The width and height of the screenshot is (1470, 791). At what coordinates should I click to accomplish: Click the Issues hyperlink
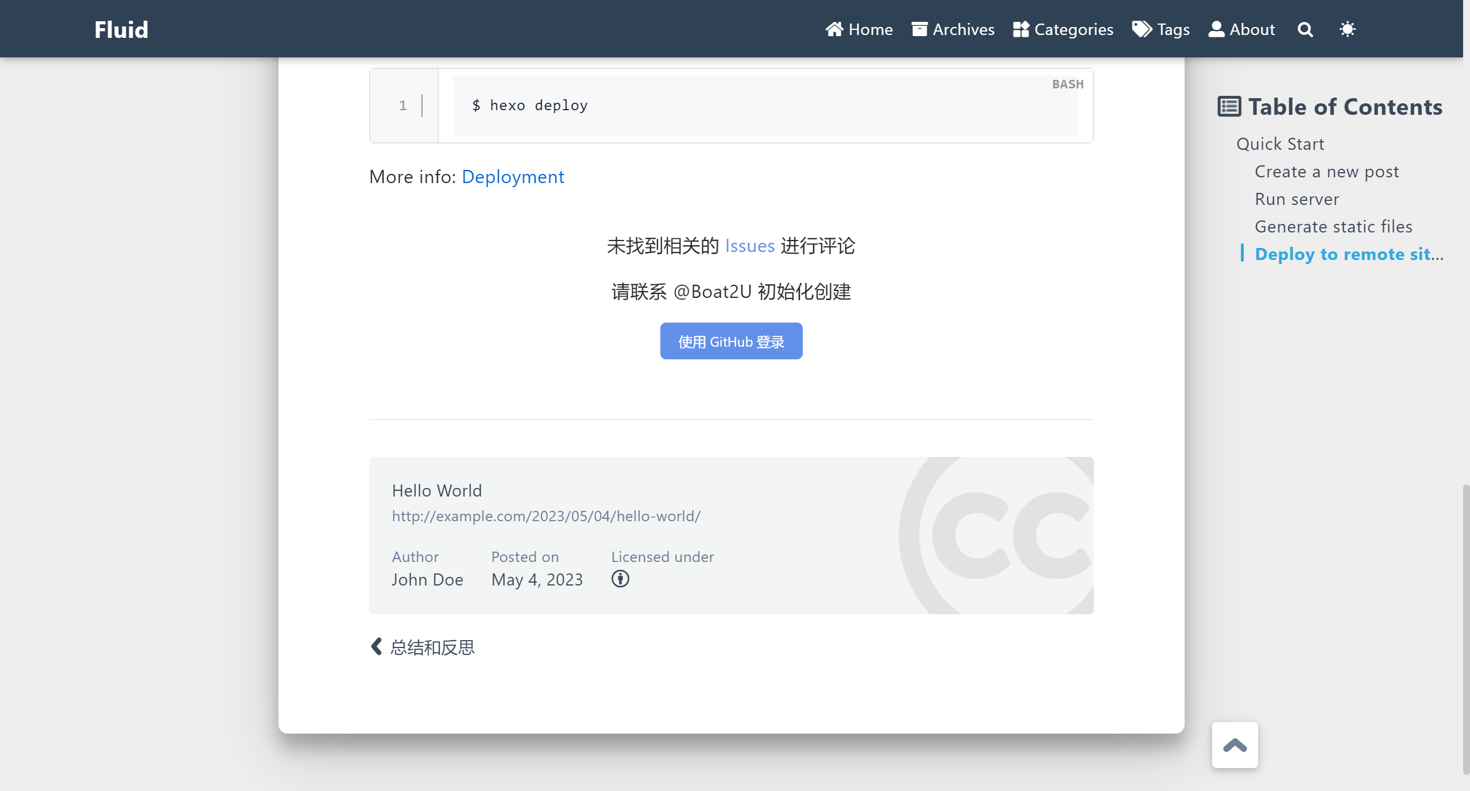click(750, 246)
